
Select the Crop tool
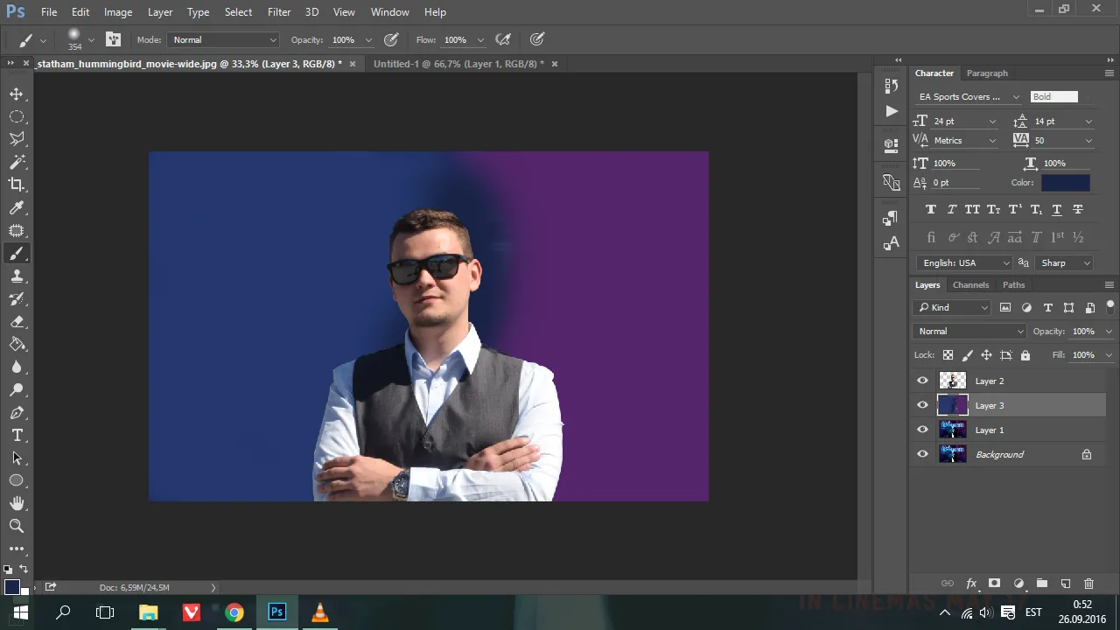point(17,185)
